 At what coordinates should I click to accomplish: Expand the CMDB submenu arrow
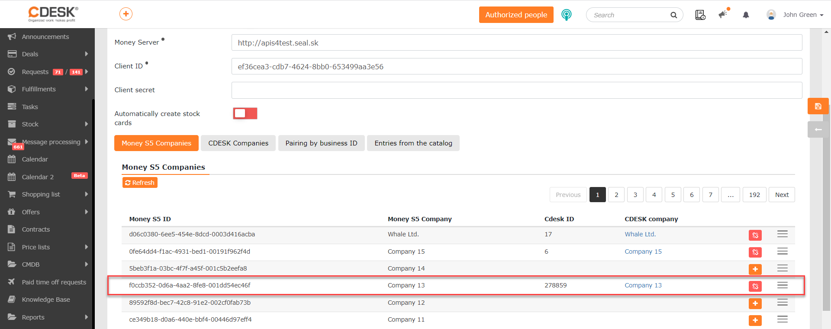[x=87, y=264]
